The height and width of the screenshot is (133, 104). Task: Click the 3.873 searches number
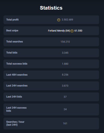point(65,86)
